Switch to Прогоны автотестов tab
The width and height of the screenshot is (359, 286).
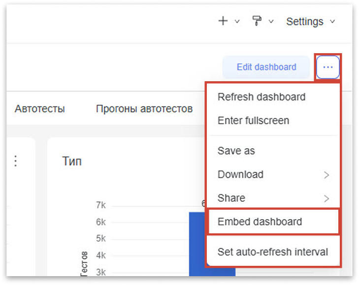[144, 109]
